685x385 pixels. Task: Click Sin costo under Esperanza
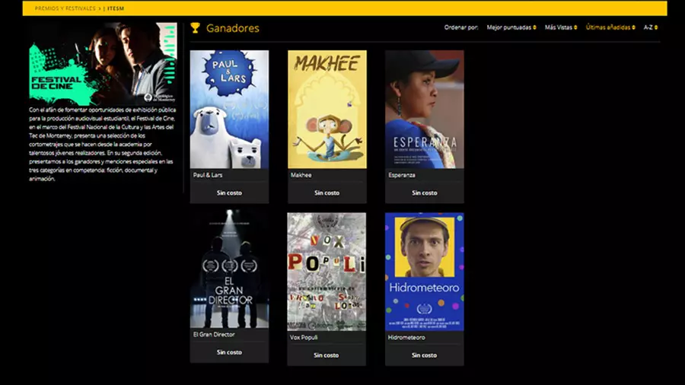coord(424,192)
